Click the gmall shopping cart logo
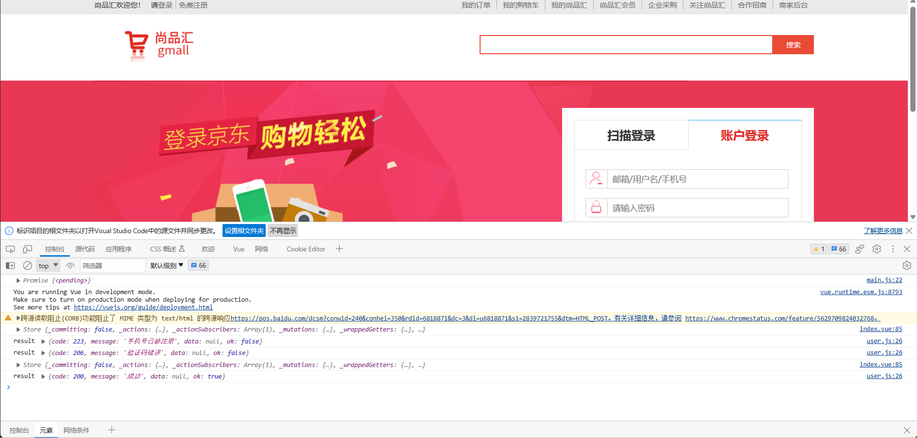 [159, 45]
